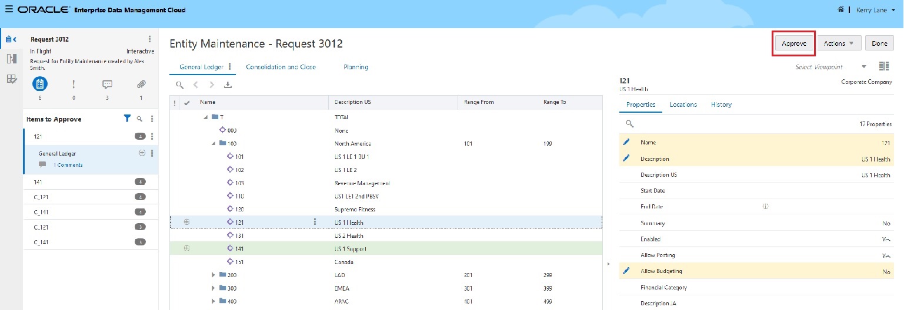Go to next request item arrow

click(x=212, y=85)
